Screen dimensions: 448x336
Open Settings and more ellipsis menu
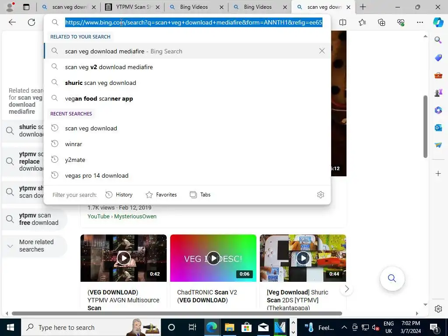tap(420, 22)
